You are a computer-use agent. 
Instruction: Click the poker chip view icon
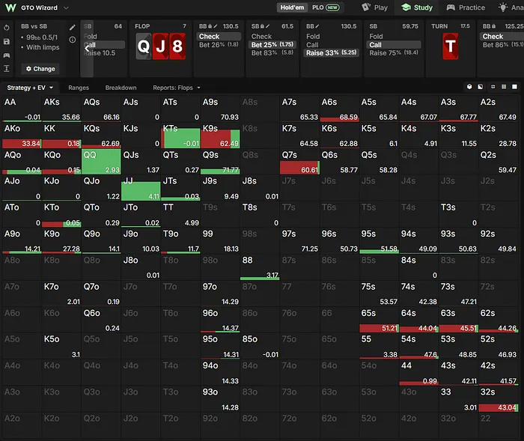[x=469, y=87]
